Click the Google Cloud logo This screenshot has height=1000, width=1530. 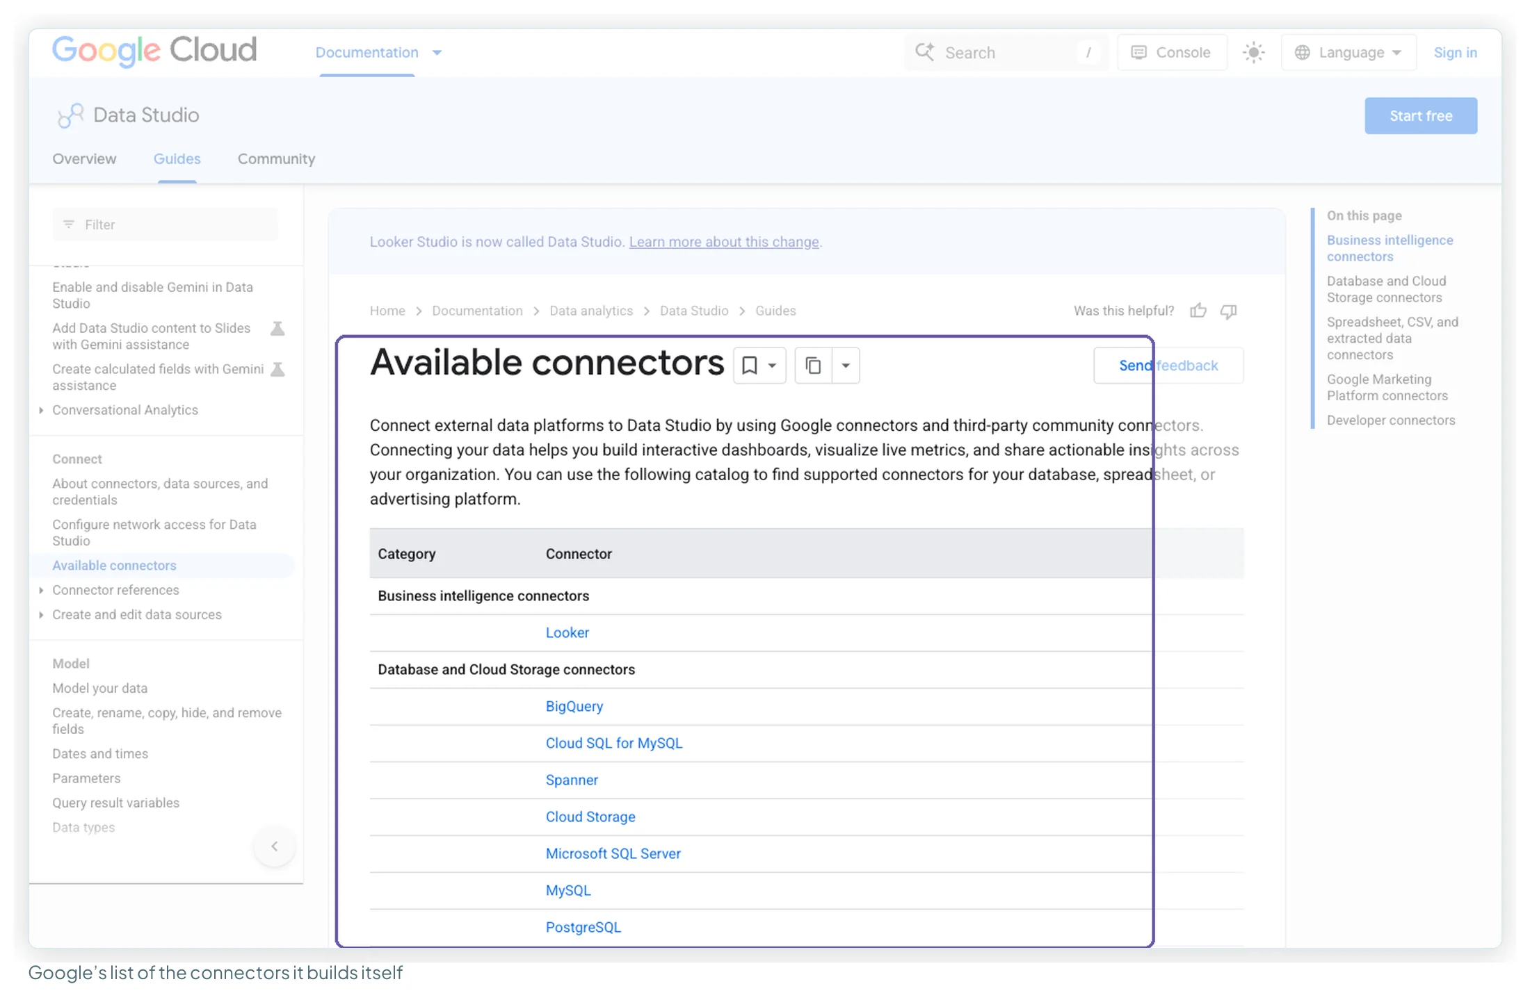click(x=154, y=51)
